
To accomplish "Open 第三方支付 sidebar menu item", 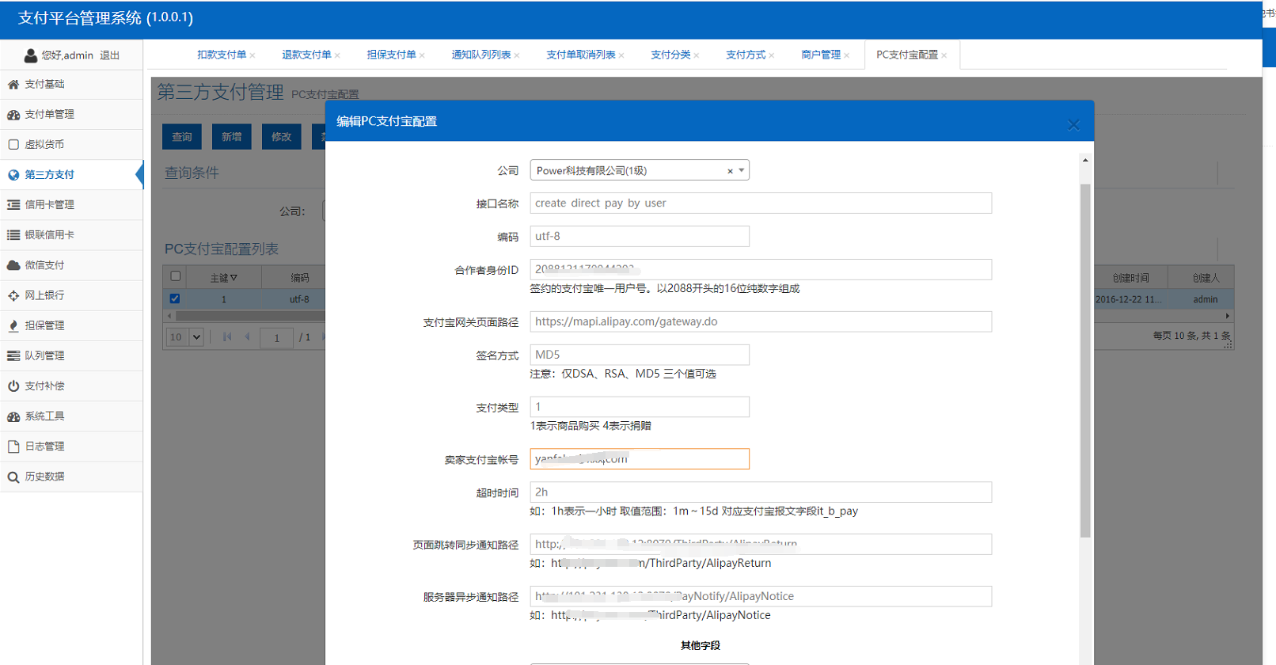I will point(71,174).
